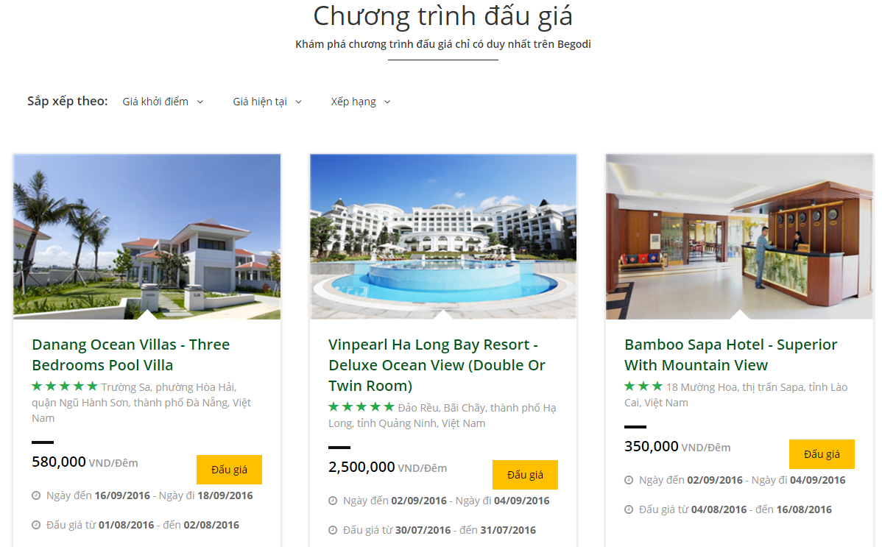Open Bamboo Sapa Hotel Superior title link
Viewport: 882px width, 547px height.
click(x=730, y=355)
